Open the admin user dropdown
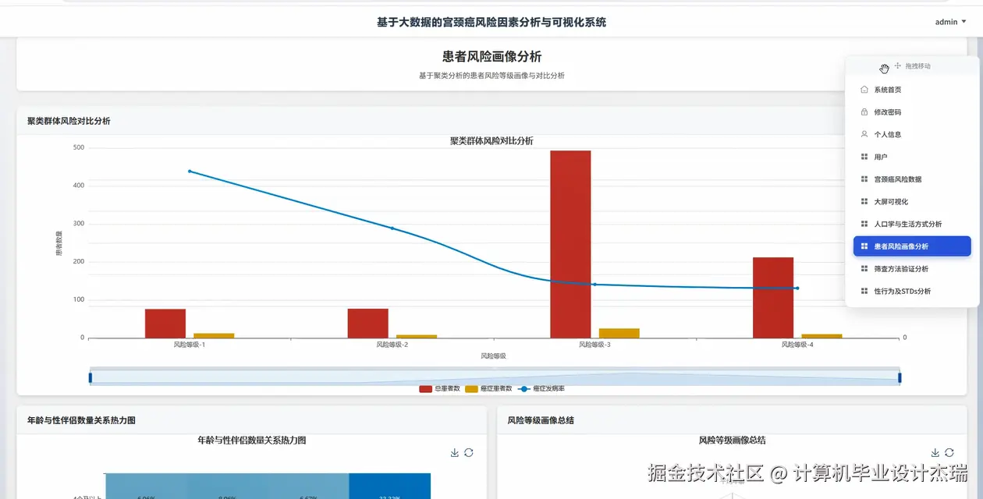 pos(950,22)
